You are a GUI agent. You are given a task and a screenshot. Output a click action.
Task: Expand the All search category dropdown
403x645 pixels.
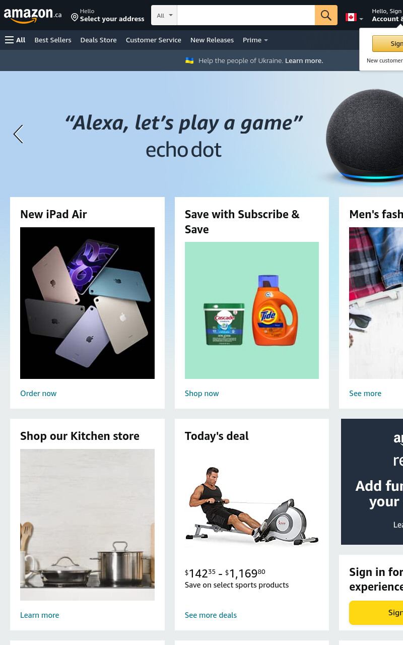(x=164, y=15)
